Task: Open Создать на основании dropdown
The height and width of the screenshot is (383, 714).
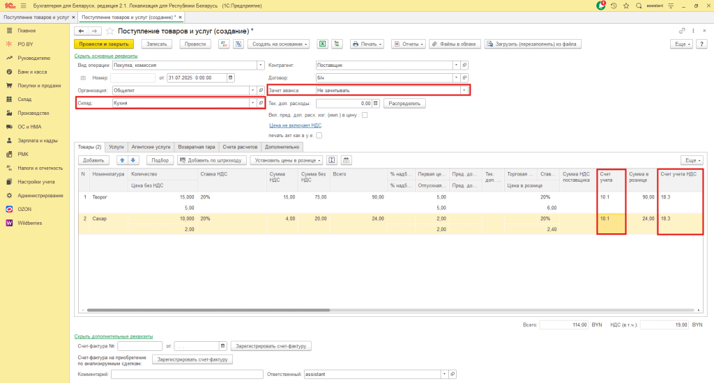Action: pyautogui.click(x=279, y=44)
